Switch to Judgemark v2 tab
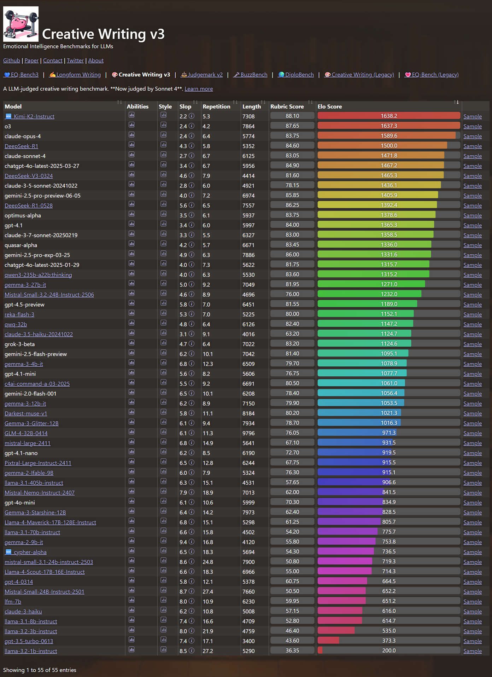 click(202, 75)
